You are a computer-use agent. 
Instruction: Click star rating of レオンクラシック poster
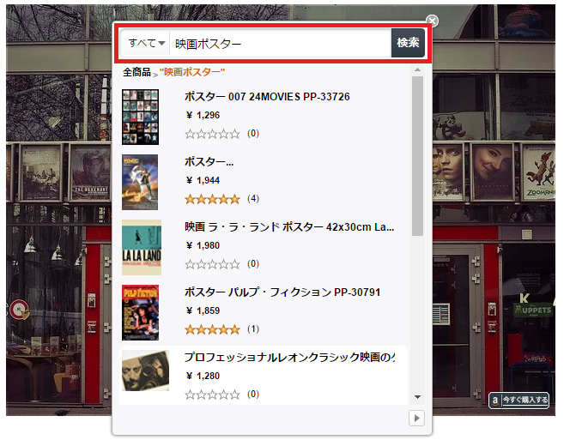212,395
